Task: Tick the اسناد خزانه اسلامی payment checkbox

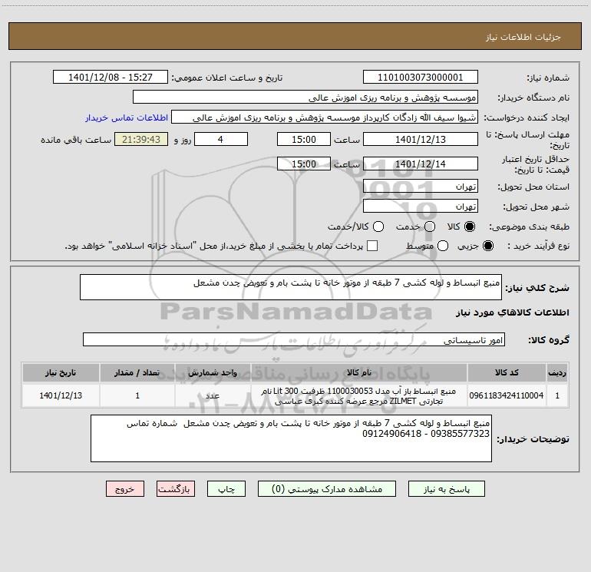Action: tap(372, 246)
